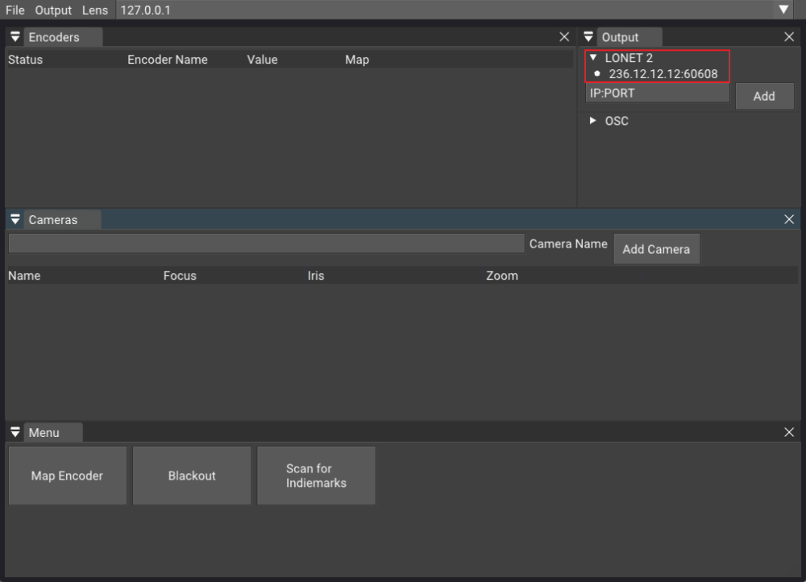Click the Blackout button

pos(192,476)
